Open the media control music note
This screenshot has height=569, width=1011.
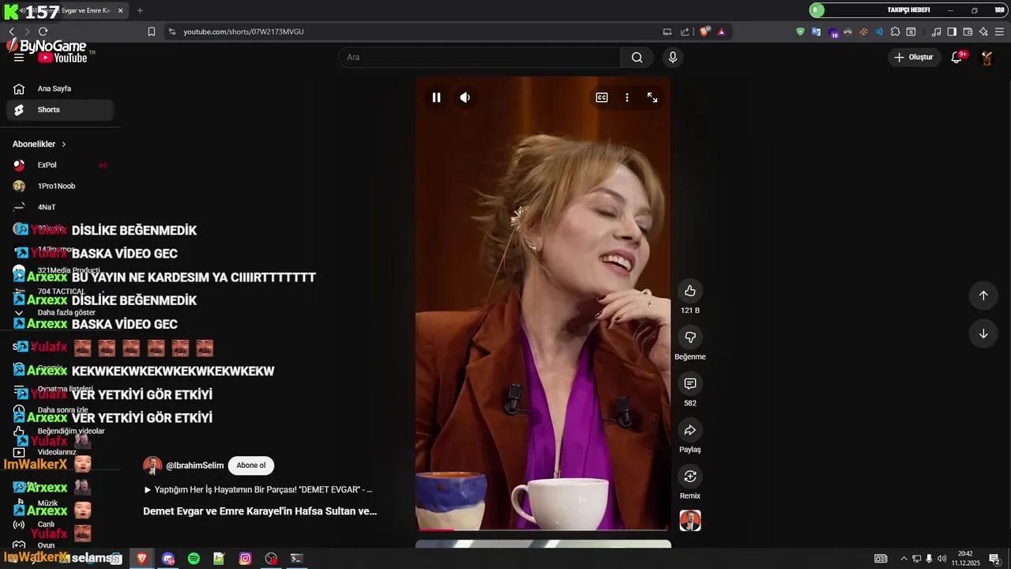(x=936, y=32)
